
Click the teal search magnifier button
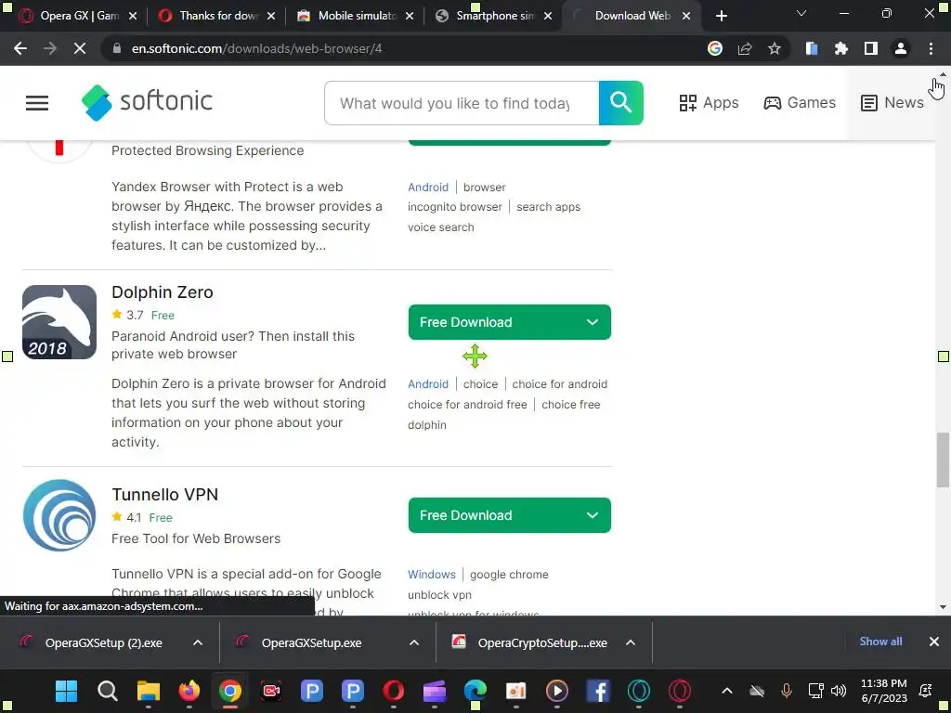pos(620,103)
